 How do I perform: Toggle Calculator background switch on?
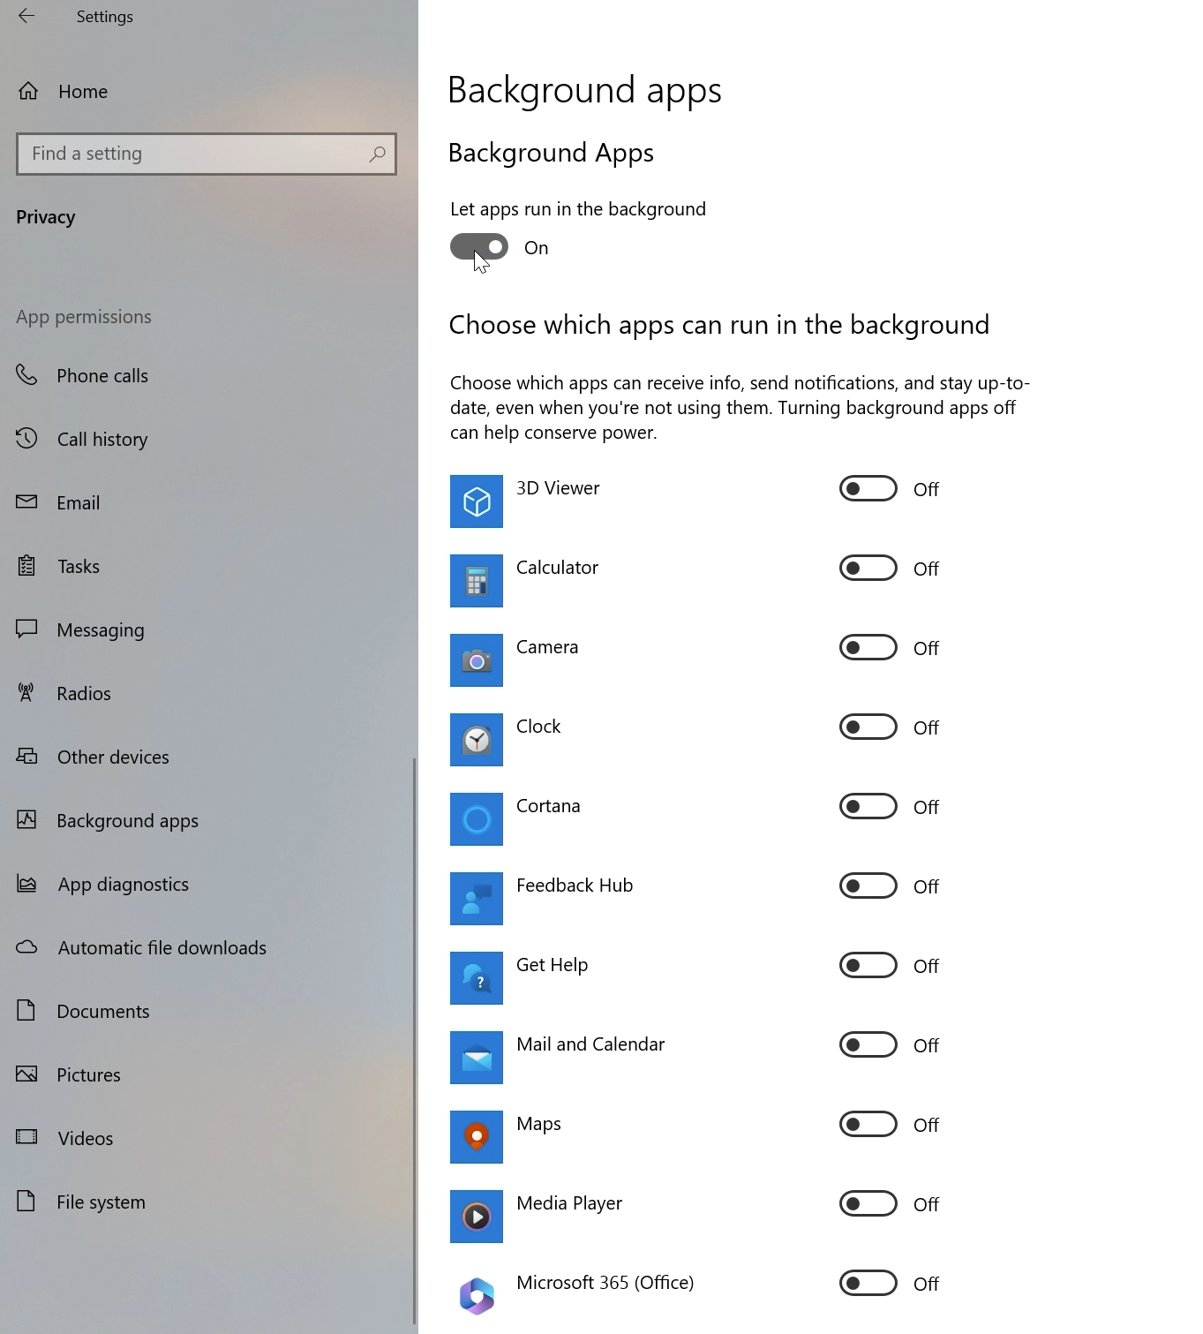click(x=868, y=568)
